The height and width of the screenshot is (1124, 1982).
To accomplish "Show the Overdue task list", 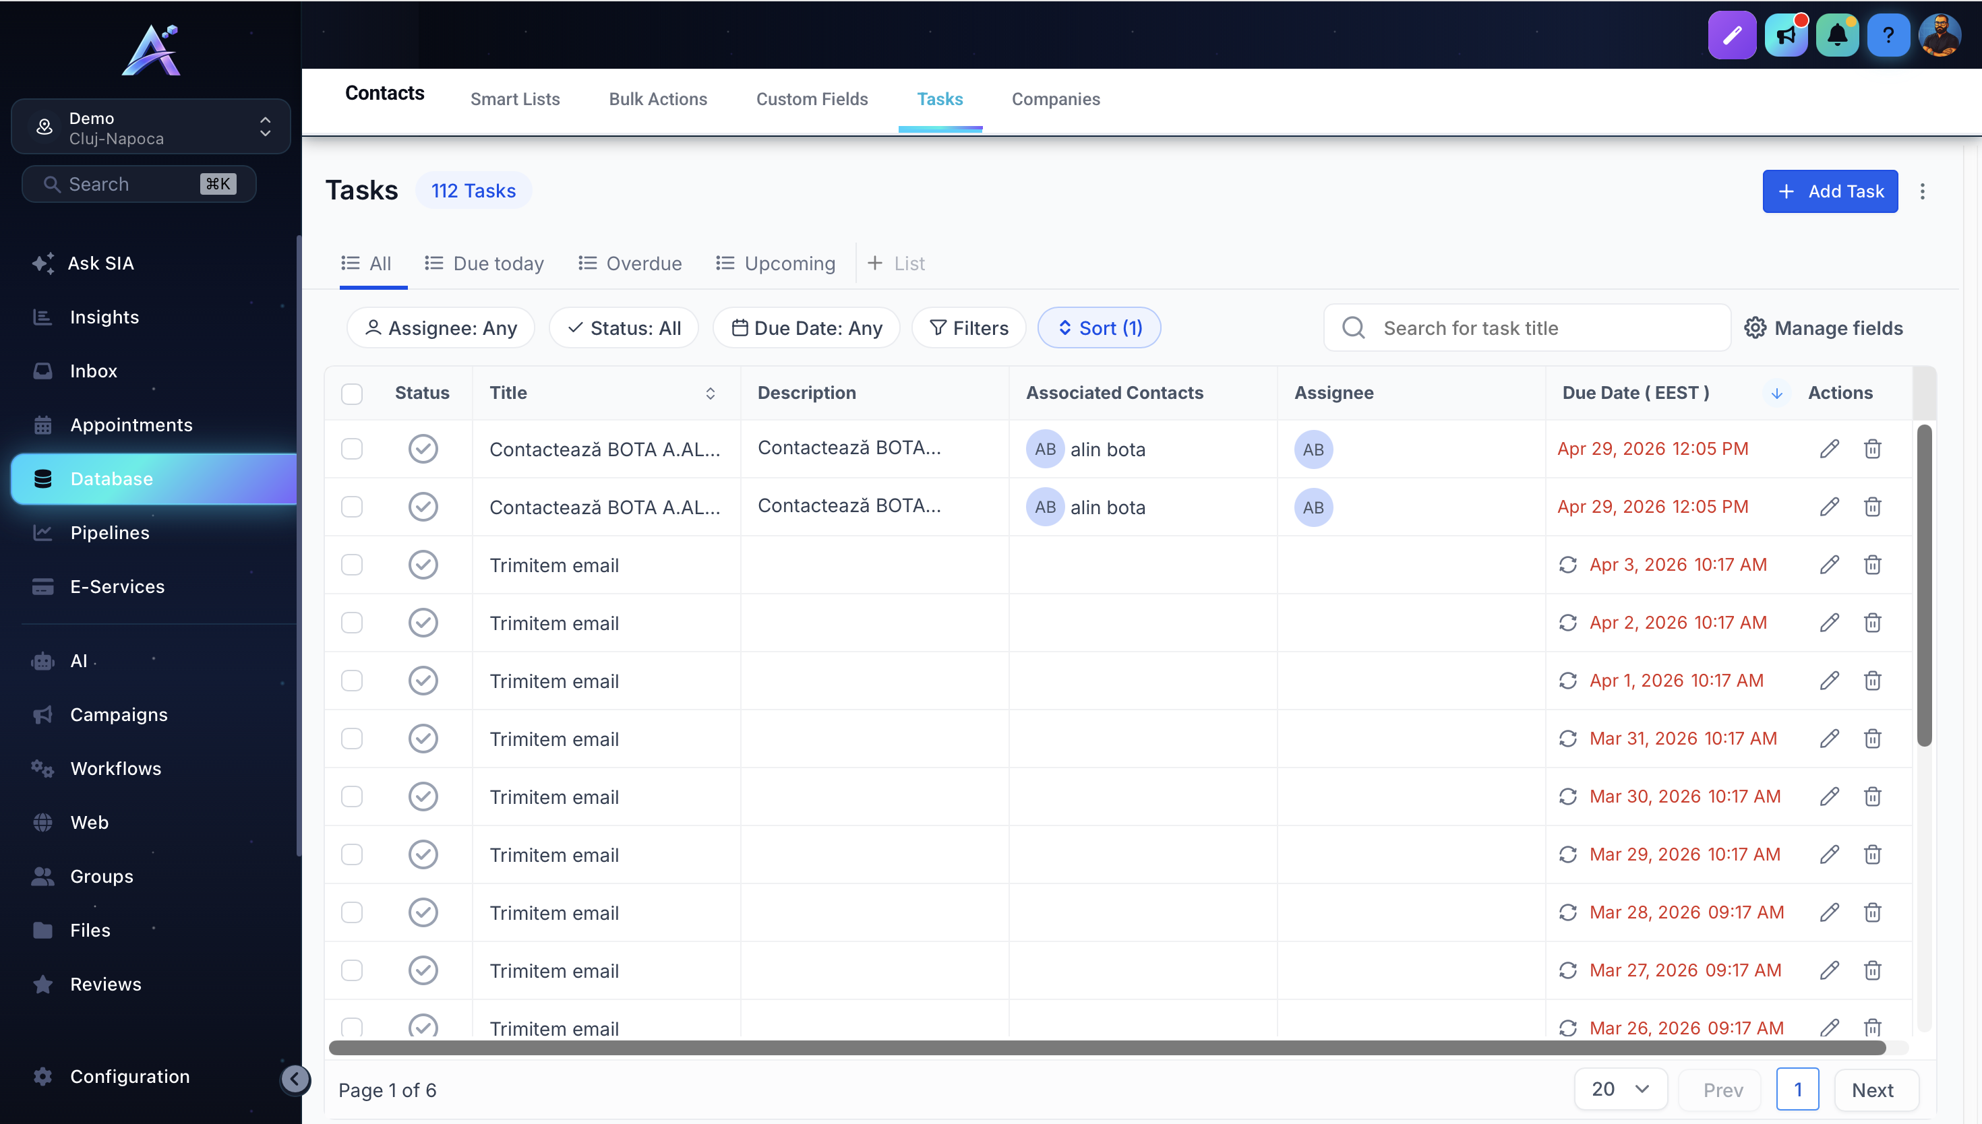I will coord(630,263).
